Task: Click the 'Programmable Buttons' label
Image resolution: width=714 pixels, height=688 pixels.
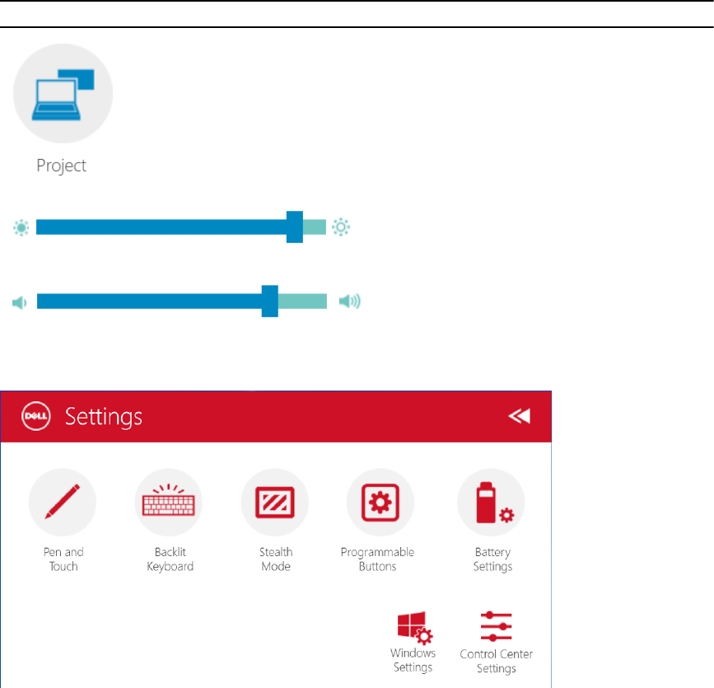Action: click(x=377, y=559)
